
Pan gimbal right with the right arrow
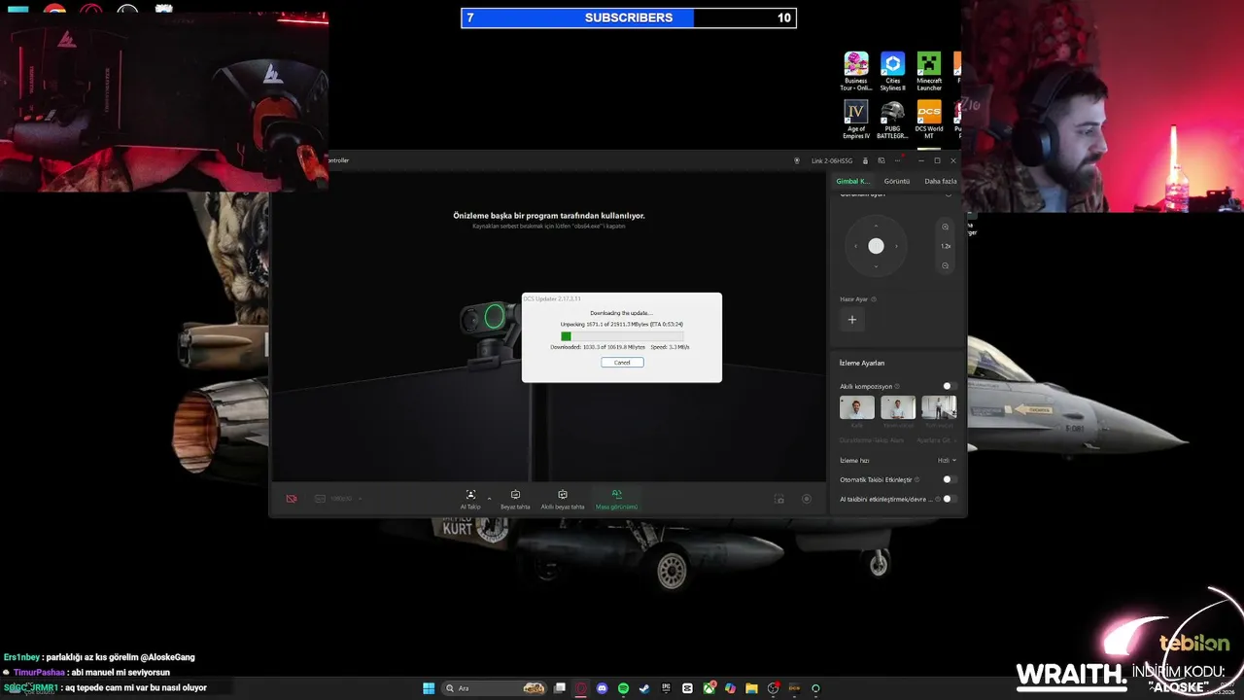pyautogui.click(x=896, y=246)
